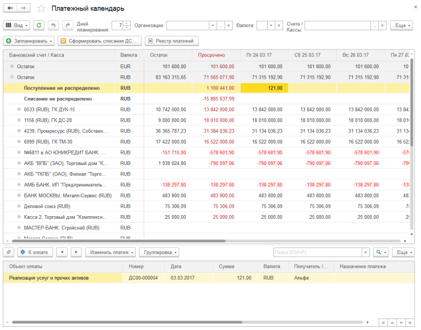Add Платежный календарь to favorites star
This screenshot has height=330, width=421.
[41, 9]
